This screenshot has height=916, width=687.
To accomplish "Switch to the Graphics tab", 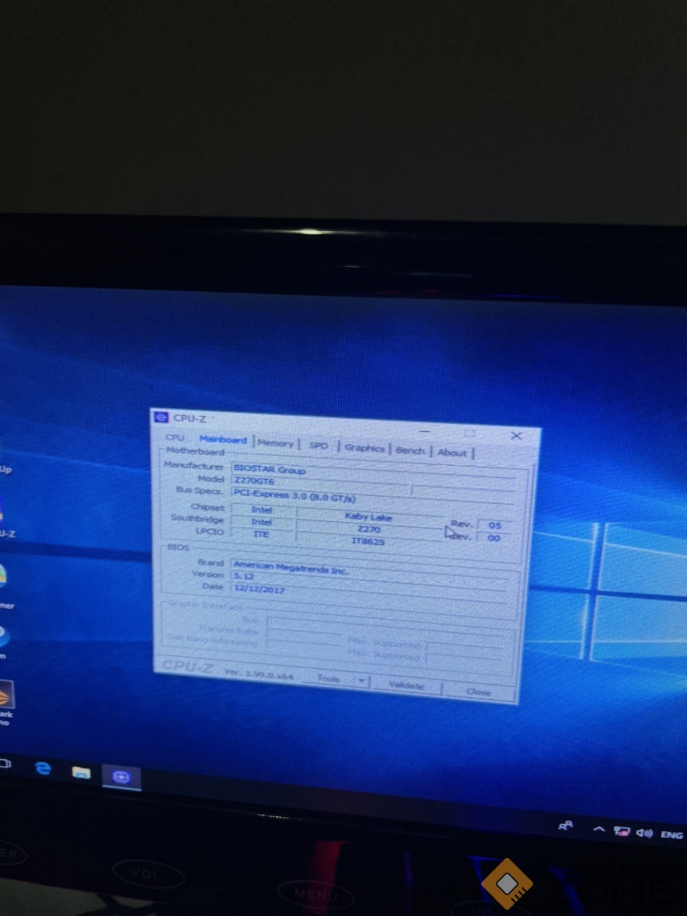I will 365,448.
